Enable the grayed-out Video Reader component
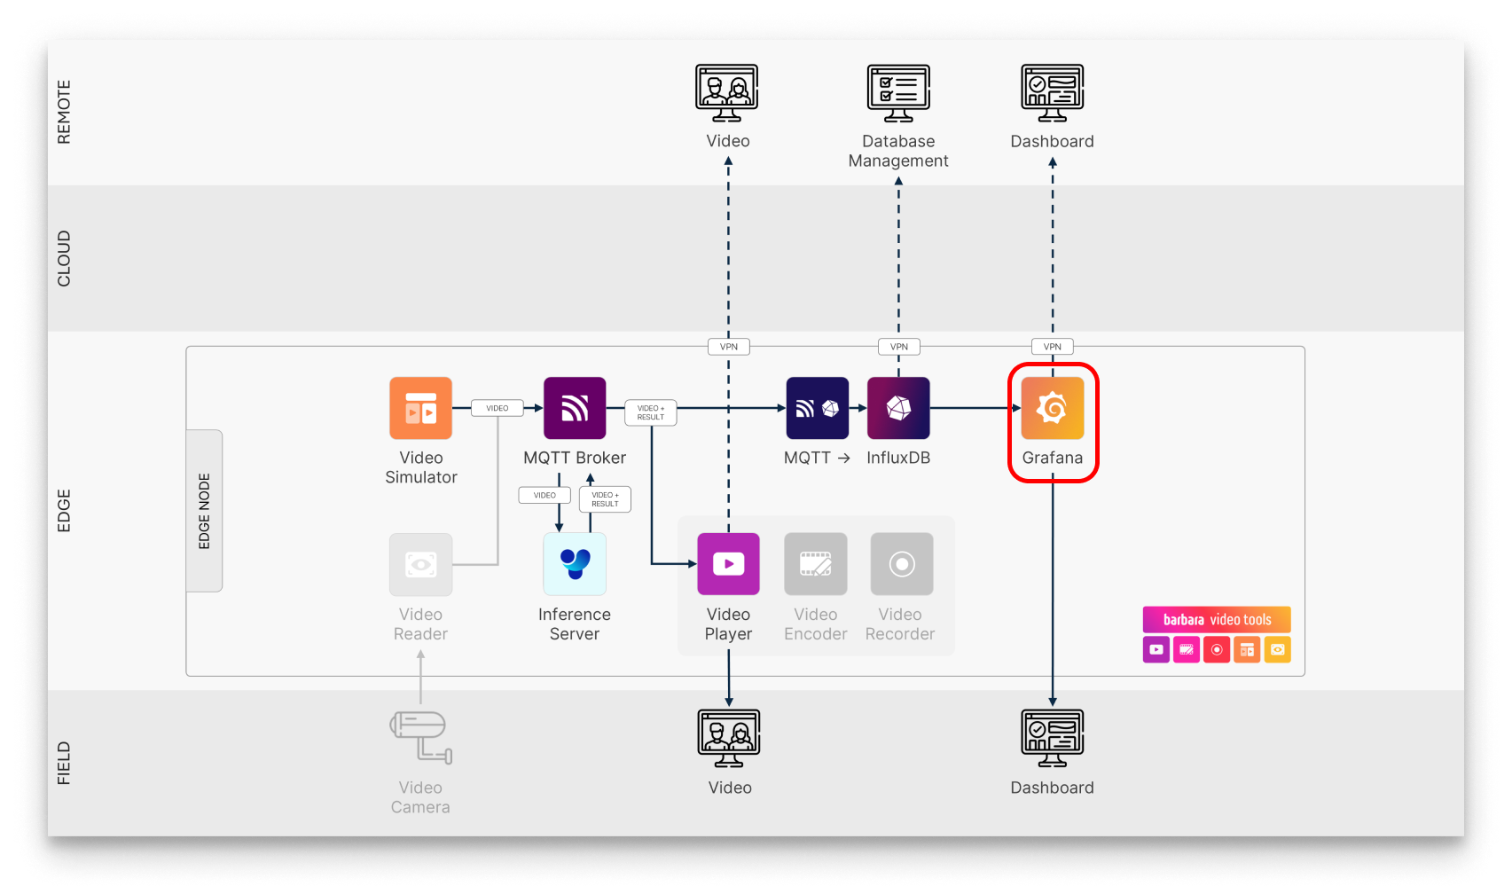Image resolution: width=1512 pixels, height=894 pixels. tap(420, 564)
